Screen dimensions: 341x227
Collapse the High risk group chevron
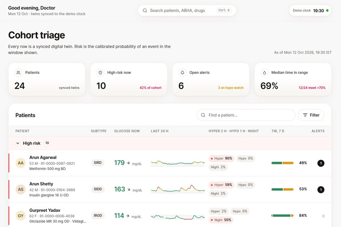[18, 143]
